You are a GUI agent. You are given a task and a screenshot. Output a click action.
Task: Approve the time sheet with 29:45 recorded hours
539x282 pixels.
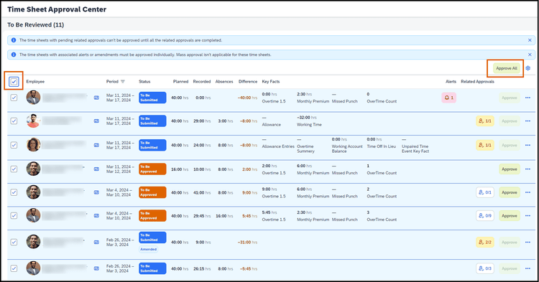(510, 216)
